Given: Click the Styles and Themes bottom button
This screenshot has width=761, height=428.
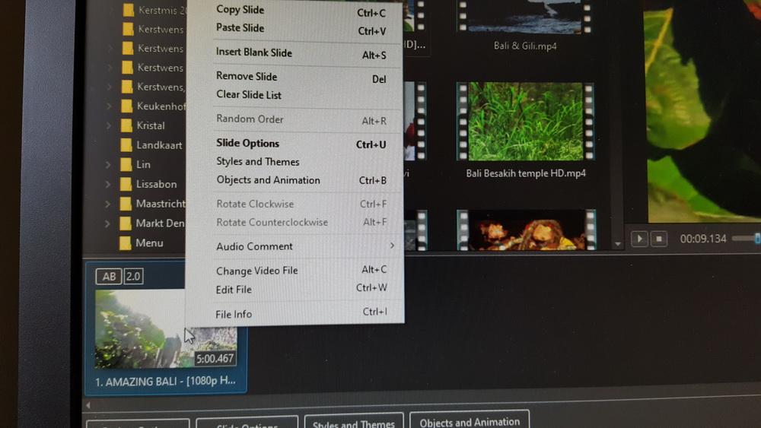Looking at the screenshot, I should (x=354, y=423).
